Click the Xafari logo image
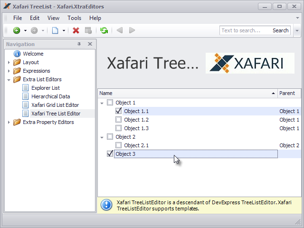Screen dimensions: 304x228 coord(250,63)
